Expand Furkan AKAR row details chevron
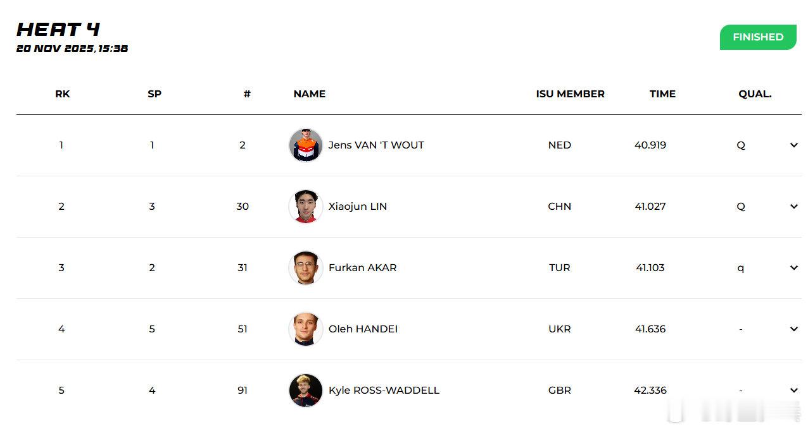The image size is (808, 431). 793,267
